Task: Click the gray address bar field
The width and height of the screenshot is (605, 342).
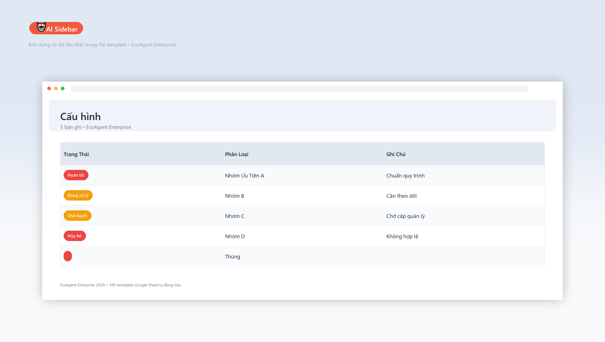Action: tap(299, 88)
